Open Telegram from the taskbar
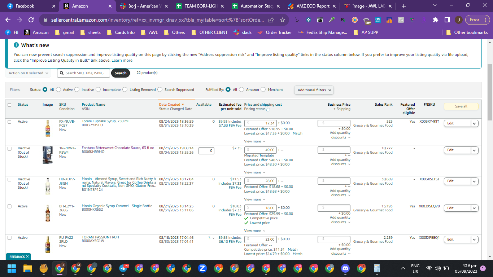This screenshot has height=277, width=493. [x=124, y=268]
